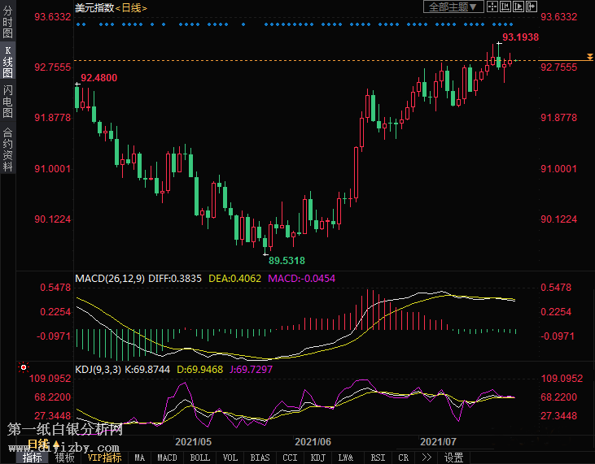Click the >> more indicators arrow

tap(427, 457)
